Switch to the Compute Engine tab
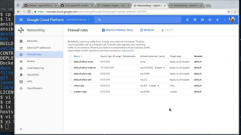Viewport: 241px width, 135px height. click(x=113, y=6)
